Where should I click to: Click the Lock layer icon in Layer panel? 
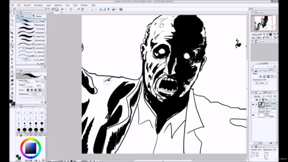(263, 100)
